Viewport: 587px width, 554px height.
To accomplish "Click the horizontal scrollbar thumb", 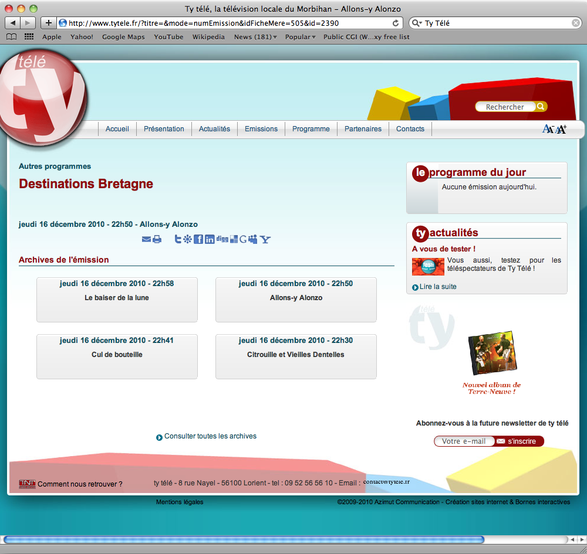I will pyautogui.click(x=244, y=539).
